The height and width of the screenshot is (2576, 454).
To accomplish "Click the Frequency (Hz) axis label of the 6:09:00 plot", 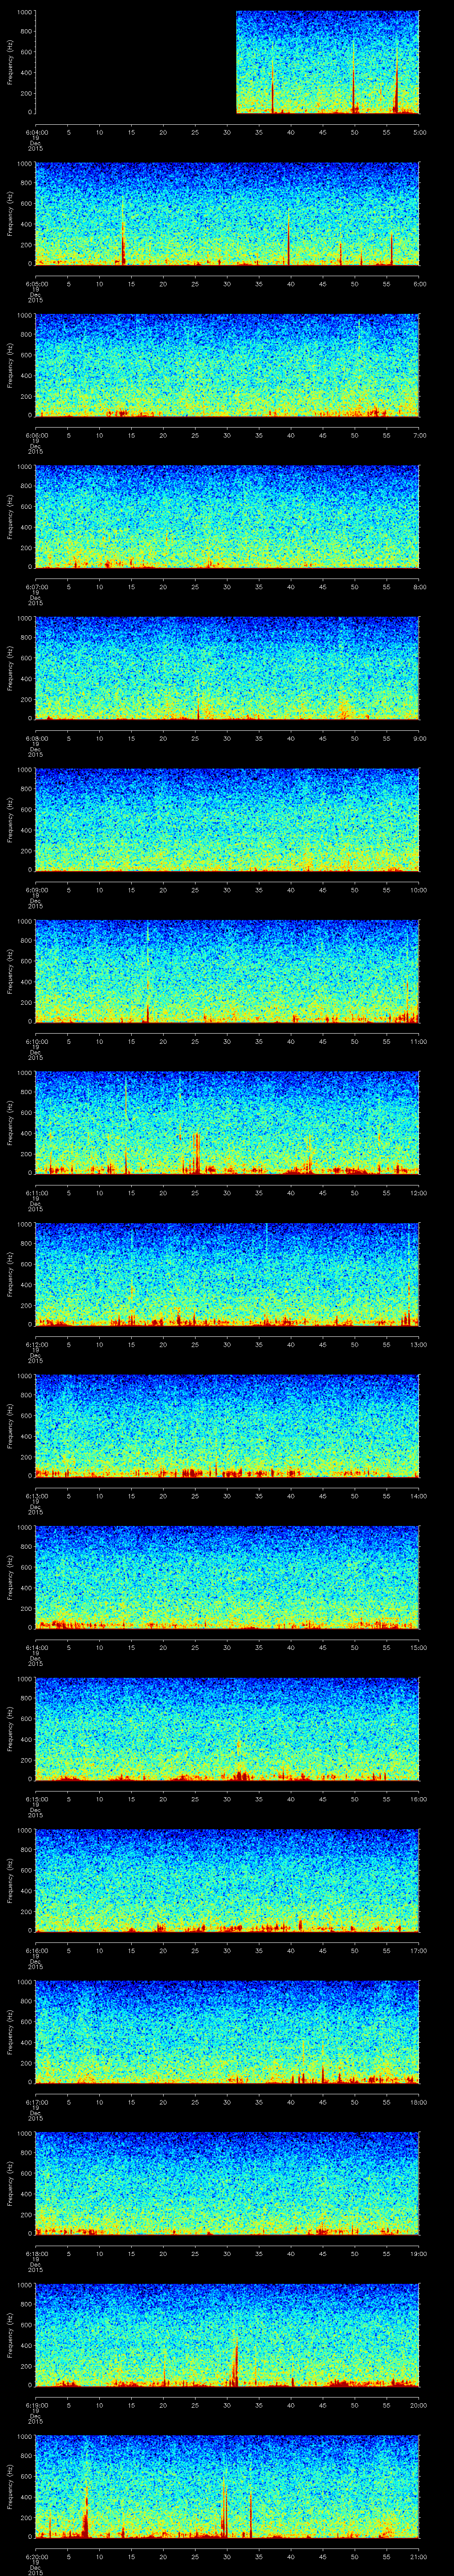I will 10,820.
